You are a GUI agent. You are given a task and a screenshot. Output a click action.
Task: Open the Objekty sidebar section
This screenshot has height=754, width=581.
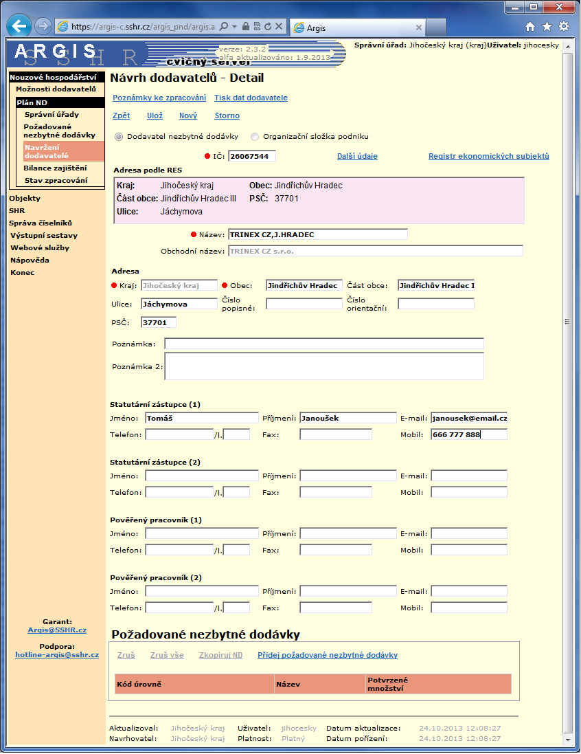(25, 198)
